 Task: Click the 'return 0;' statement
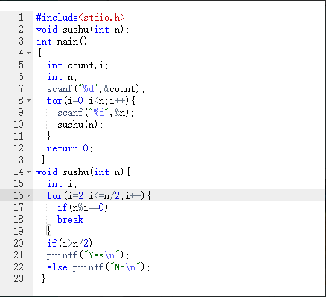[70, 148]
